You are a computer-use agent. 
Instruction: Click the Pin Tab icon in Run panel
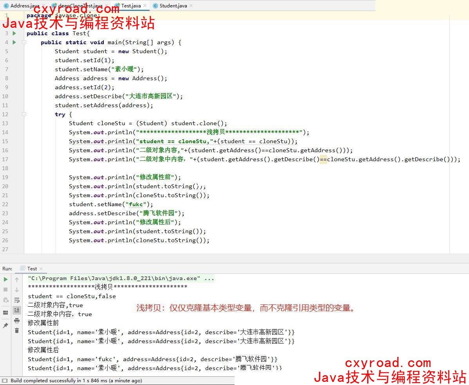(x=5, y=326)
